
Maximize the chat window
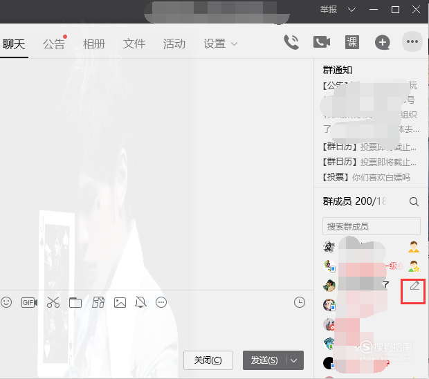tap(395, 10)
